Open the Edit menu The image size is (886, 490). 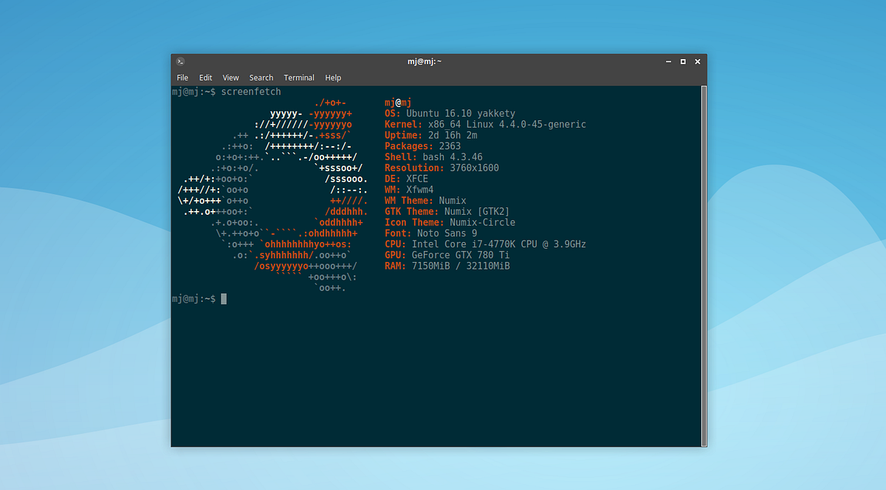[x=205, y=77]
